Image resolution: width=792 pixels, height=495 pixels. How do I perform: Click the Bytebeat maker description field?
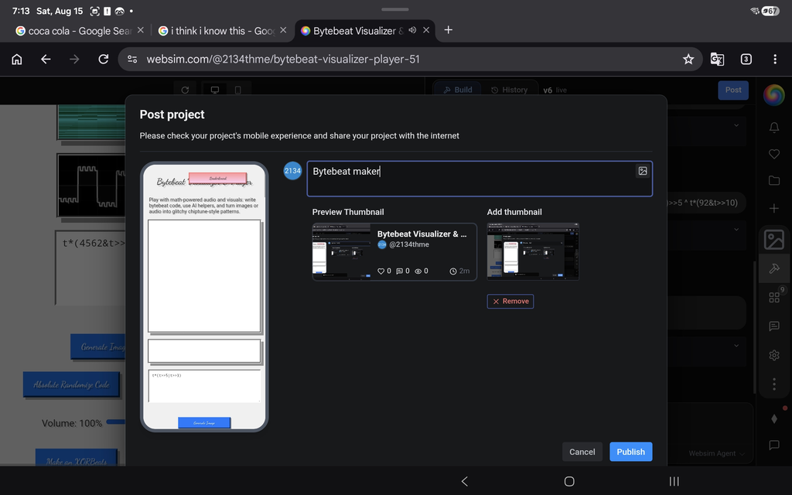480,179
